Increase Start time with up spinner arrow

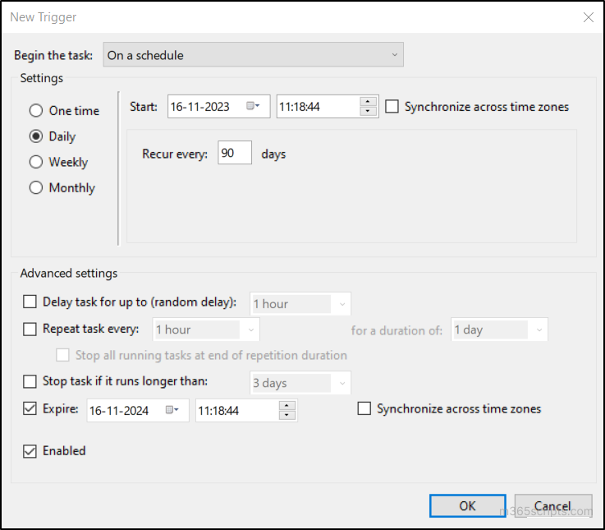369,102
